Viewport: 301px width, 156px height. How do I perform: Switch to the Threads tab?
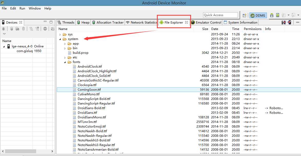click(66, 23)
